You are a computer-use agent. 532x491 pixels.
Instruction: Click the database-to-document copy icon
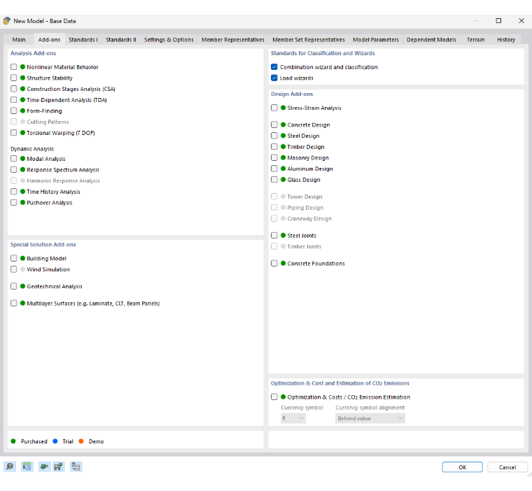pos(76,467)
